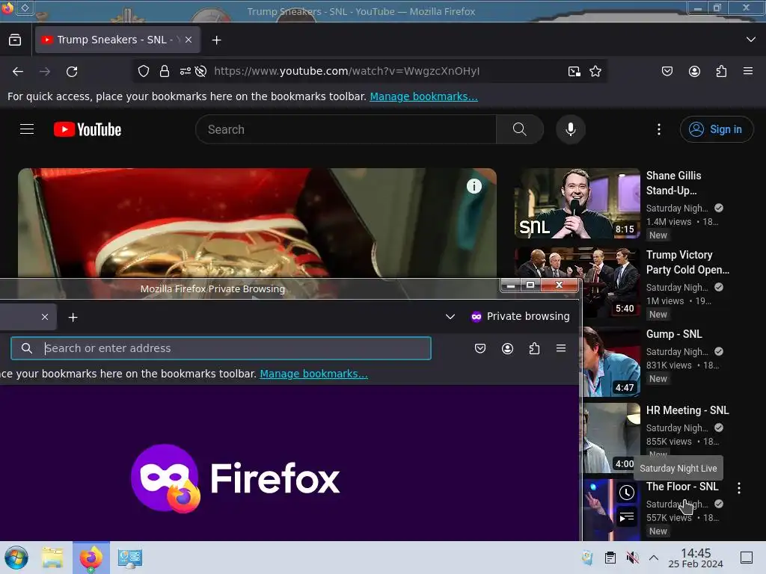Screen dimensions: 766x574
Task: Open file manager from taskbar
Action: tap(52, 558)
